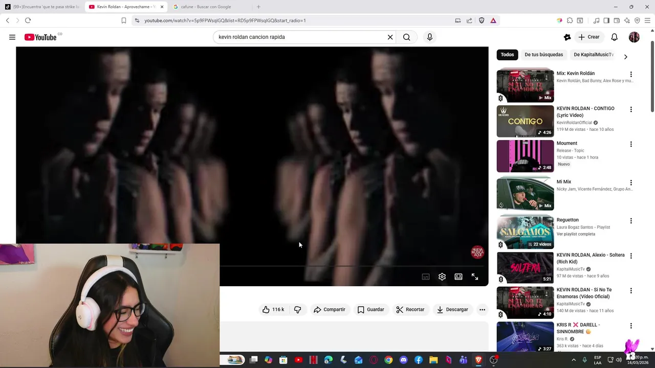Select the De tus búsquedas chip
This screenshot has width=655, height=368.
click(543, 55)
